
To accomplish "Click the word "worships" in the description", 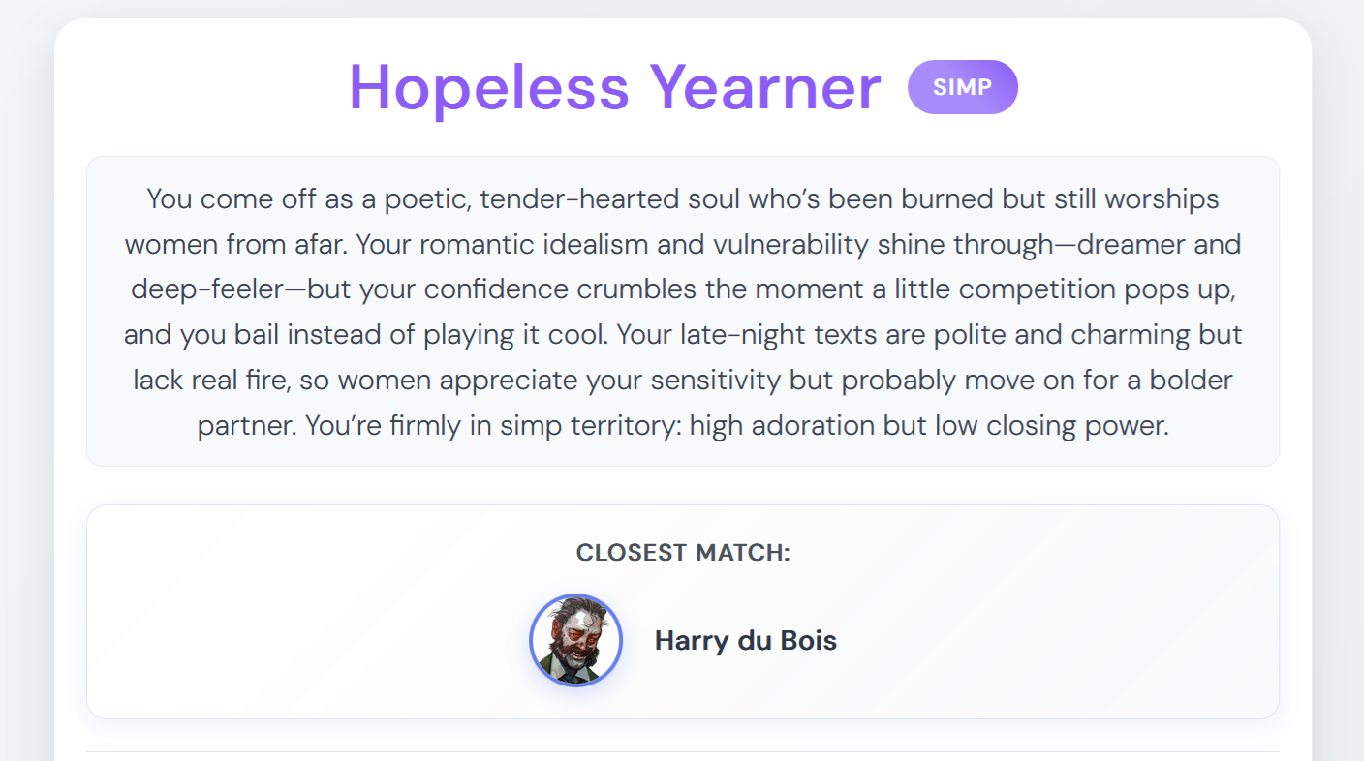I will point(1162,199).
